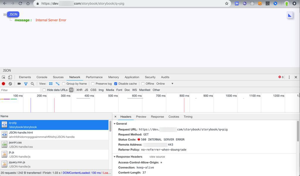The width and height of the screenshot is (300, 176).
Task: Select the jquery.min.js request
Action: (54, 164)
